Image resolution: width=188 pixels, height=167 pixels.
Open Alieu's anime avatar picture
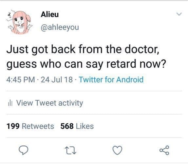click(19, 22)
